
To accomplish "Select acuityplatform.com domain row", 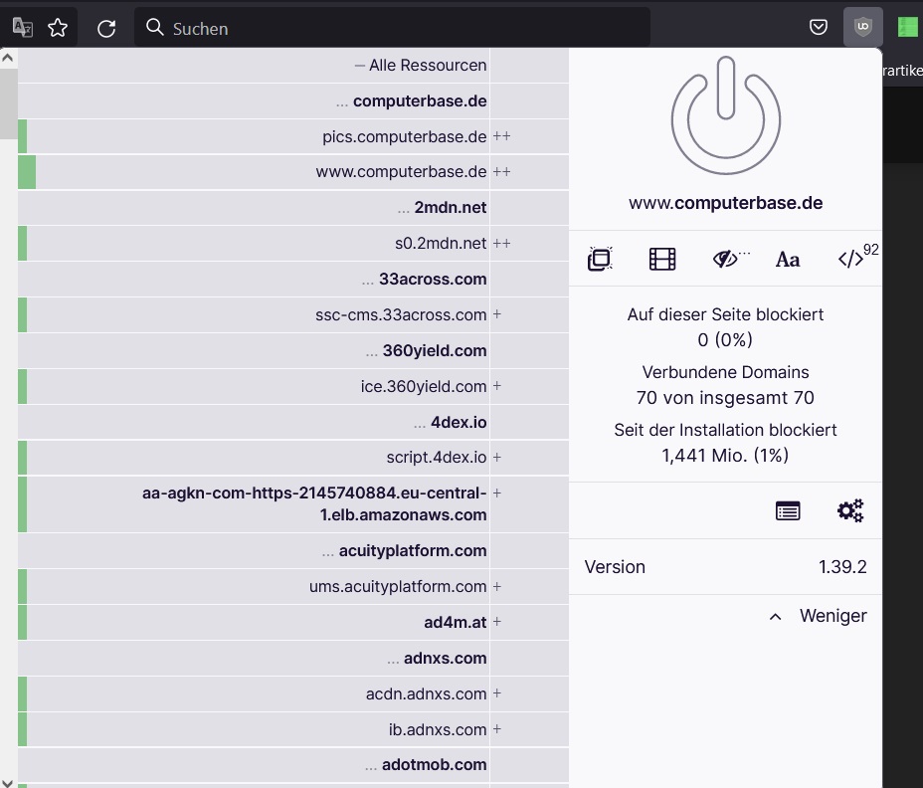I will click(293, 550).
